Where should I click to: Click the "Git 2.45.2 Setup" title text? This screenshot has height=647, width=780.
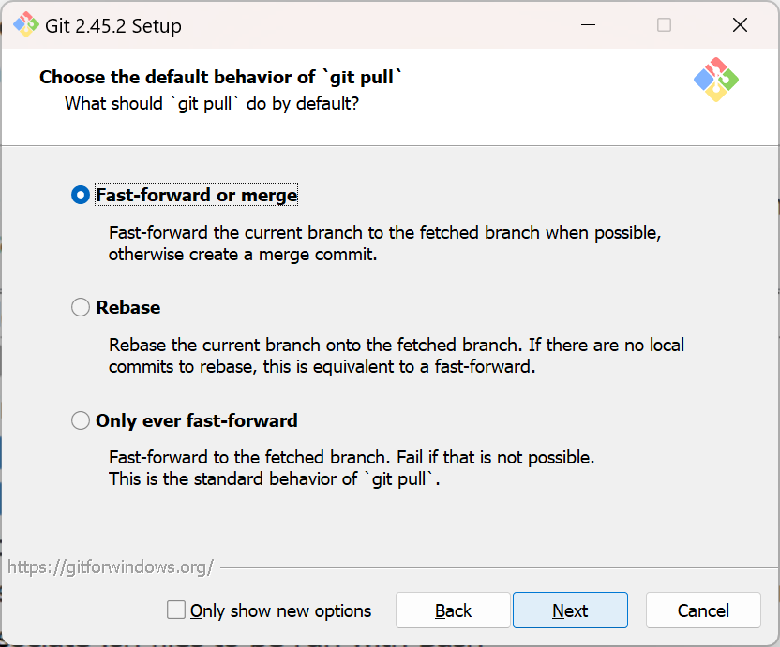[113, 25]
